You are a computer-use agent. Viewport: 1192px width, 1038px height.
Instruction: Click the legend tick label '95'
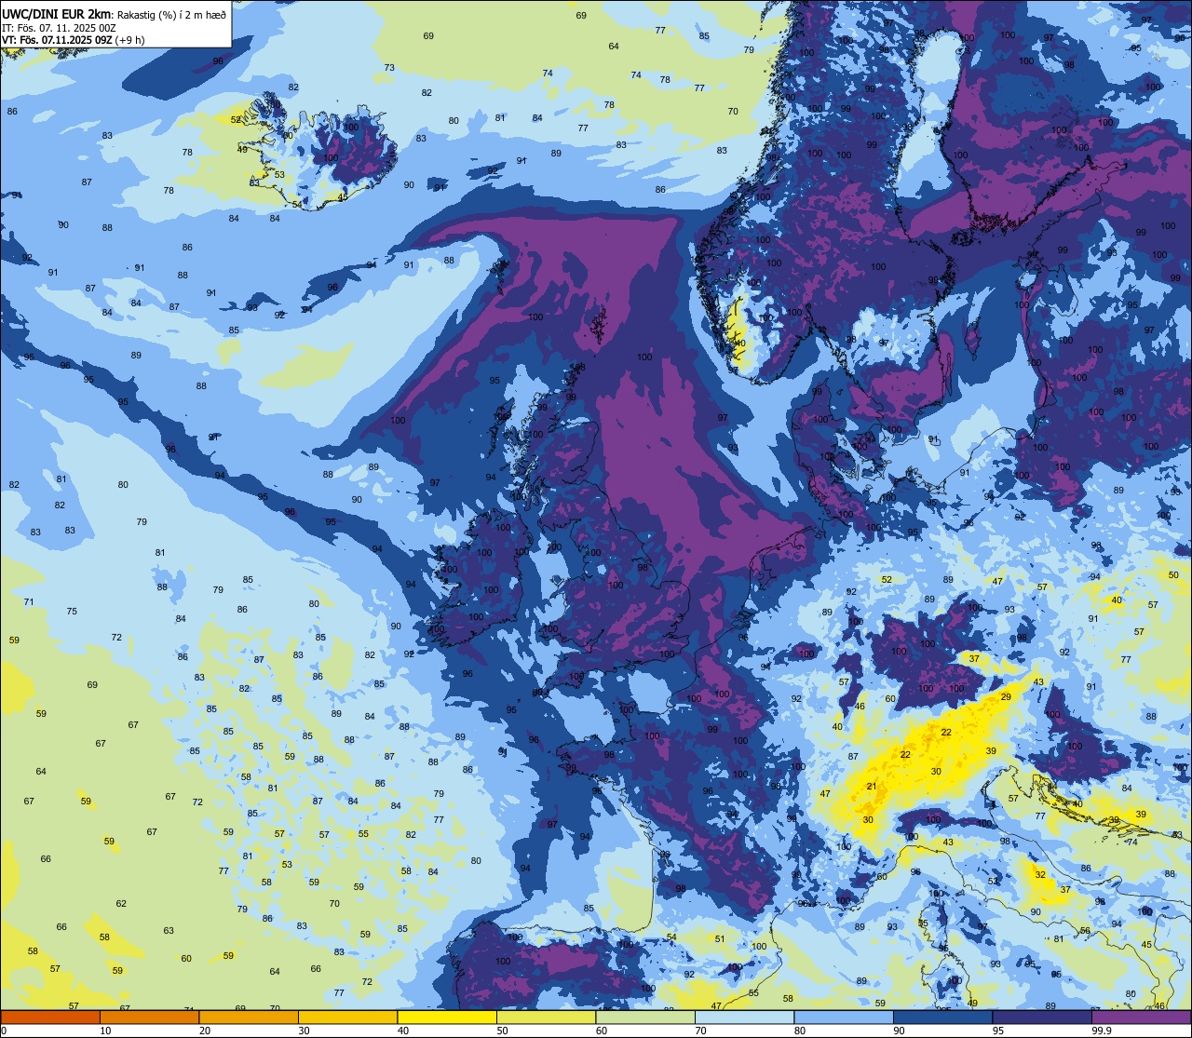click(x=998, y=1031)
